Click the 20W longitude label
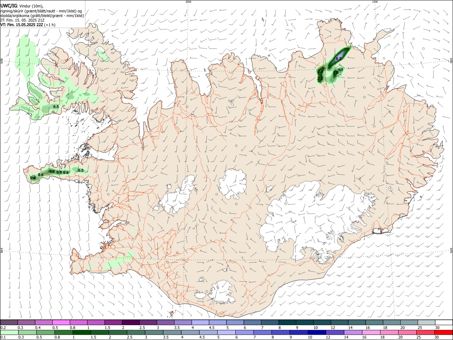Viewport: 453px width, 340px height. click(x=188, y=2)
